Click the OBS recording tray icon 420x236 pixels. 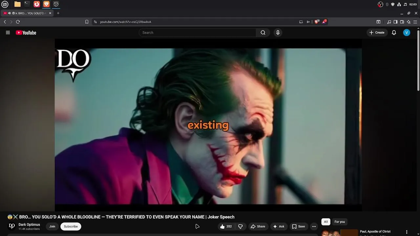380,4
